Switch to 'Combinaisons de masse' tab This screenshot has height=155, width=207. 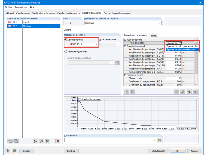pos(43,13)
